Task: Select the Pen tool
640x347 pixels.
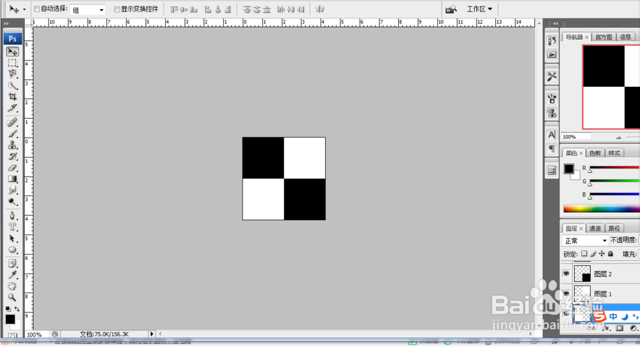Action: 12,216
